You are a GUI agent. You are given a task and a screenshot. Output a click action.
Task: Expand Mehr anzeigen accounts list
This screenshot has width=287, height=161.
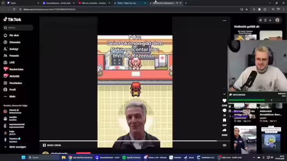pos(15,147)
